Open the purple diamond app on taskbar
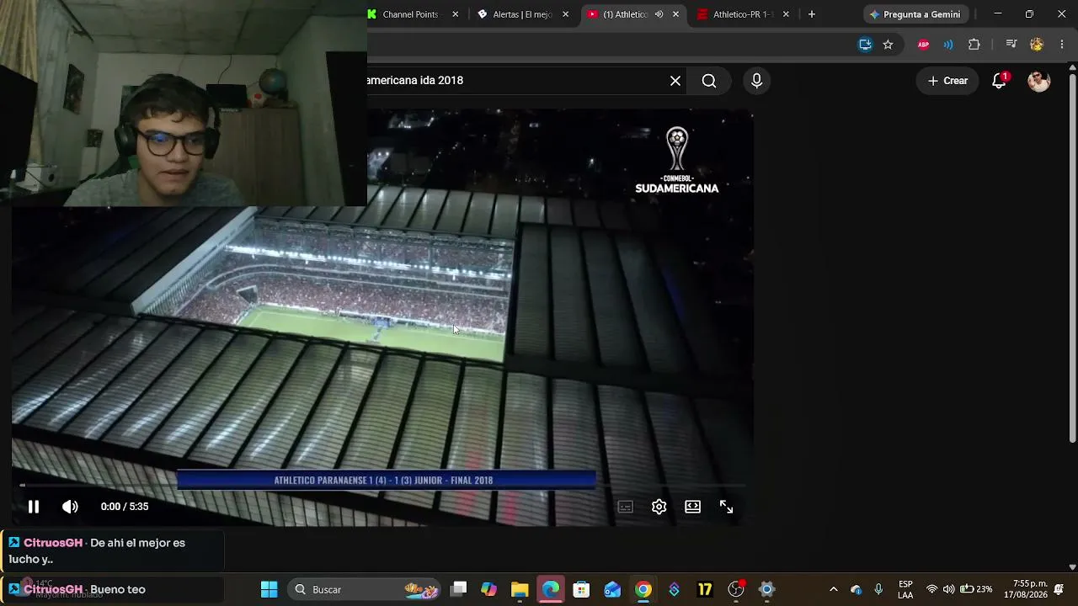Image resolution: width=1078 pixels, height=606 pixels. point(674,589)
